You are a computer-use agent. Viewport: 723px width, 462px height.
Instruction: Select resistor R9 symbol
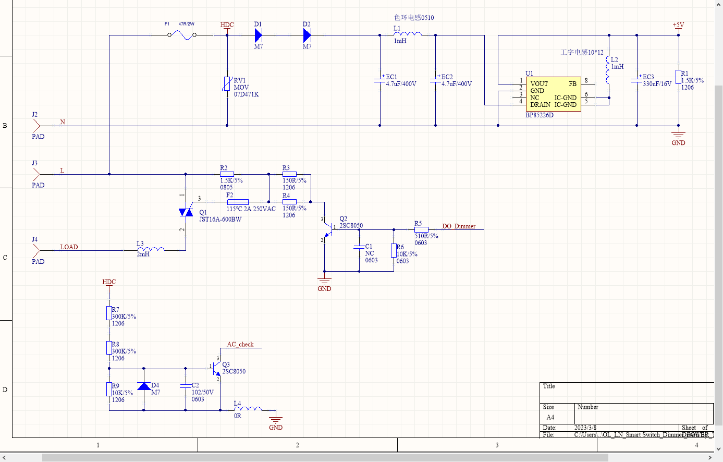coord(109,389)
